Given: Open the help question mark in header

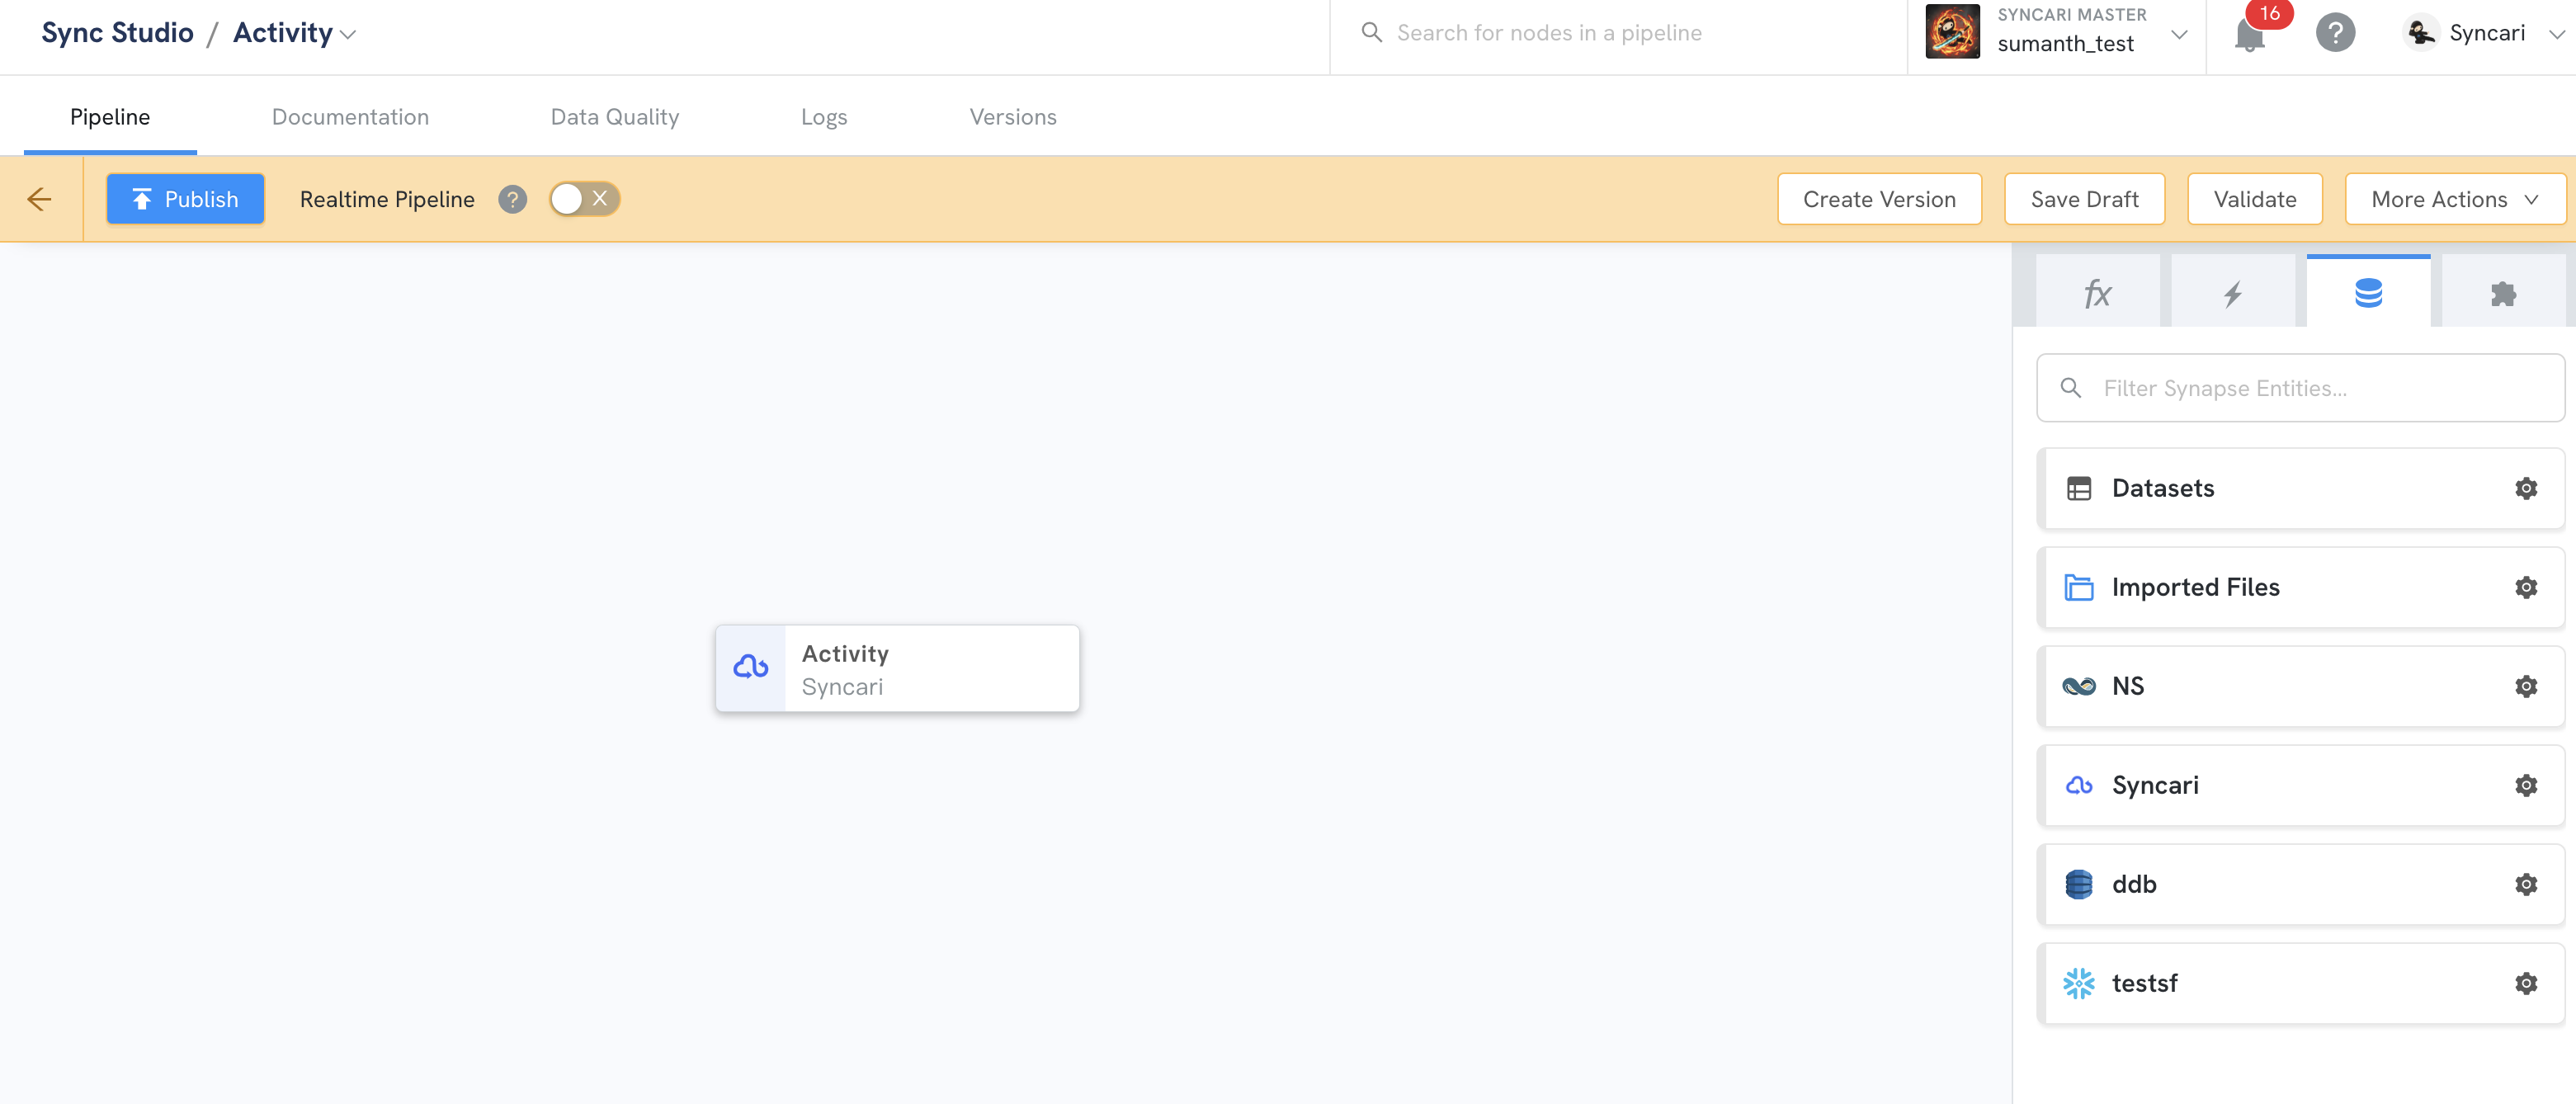Looking at the screenshot, I should (2335, 33).
